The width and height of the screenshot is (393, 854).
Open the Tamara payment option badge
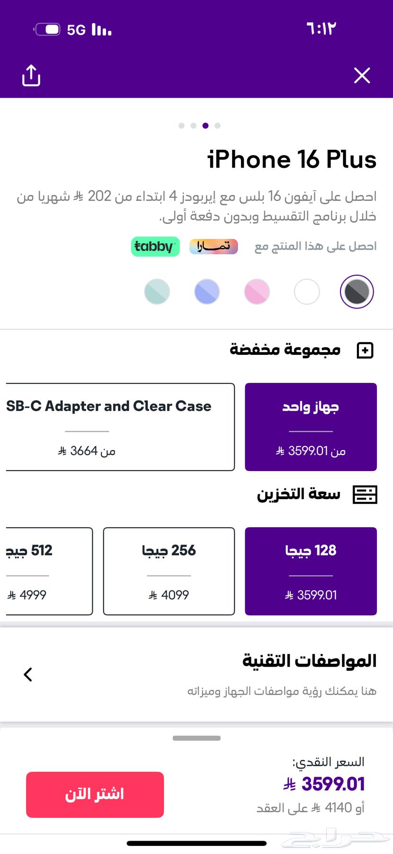pos(214,247)
